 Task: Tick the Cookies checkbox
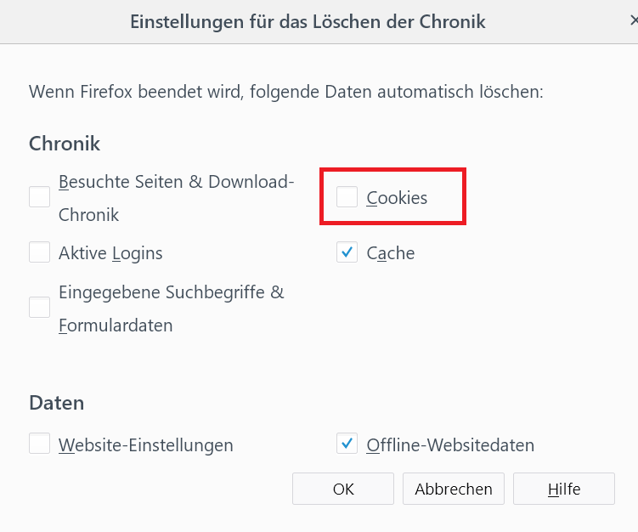347,197
